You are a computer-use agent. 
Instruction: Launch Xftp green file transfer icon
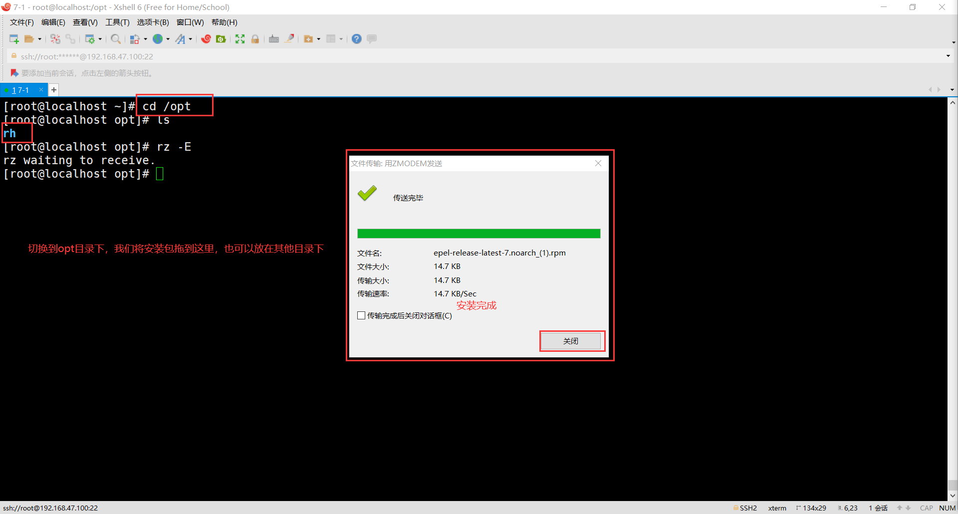[221, 39]
